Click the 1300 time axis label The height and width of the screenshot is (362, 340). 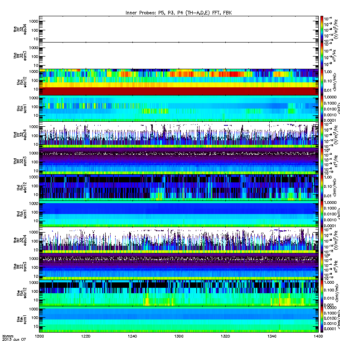point(179,336)
